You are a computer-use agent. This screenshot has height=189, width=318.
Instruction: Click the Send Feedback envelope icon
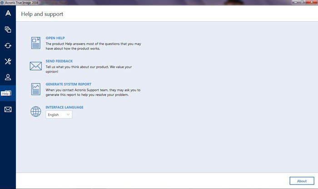pos(36,66)
